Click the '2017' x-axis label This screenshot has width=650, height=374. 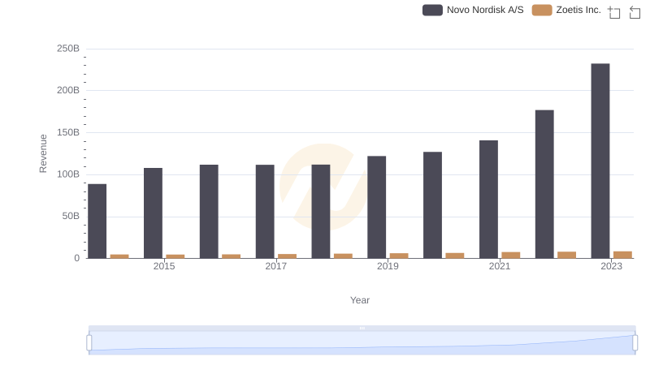pos(276,266)
